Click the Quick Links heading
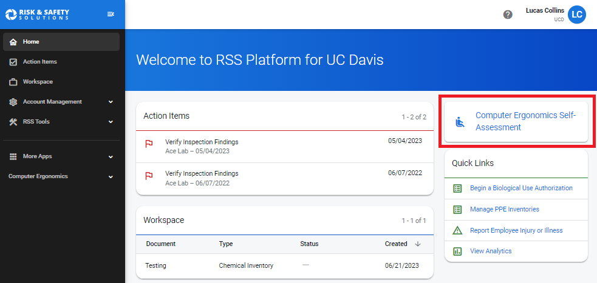The width and height of the screenshot is (597, 283). (x=473, y=164)
